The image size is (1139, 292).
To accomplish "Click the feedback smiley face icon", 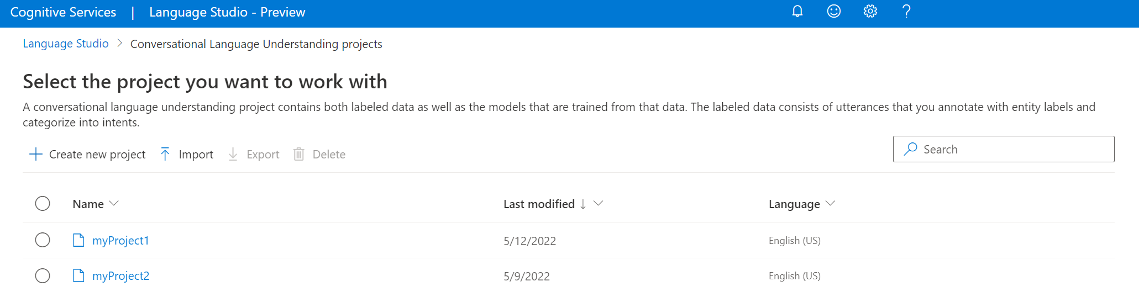I will pos(833,12).
